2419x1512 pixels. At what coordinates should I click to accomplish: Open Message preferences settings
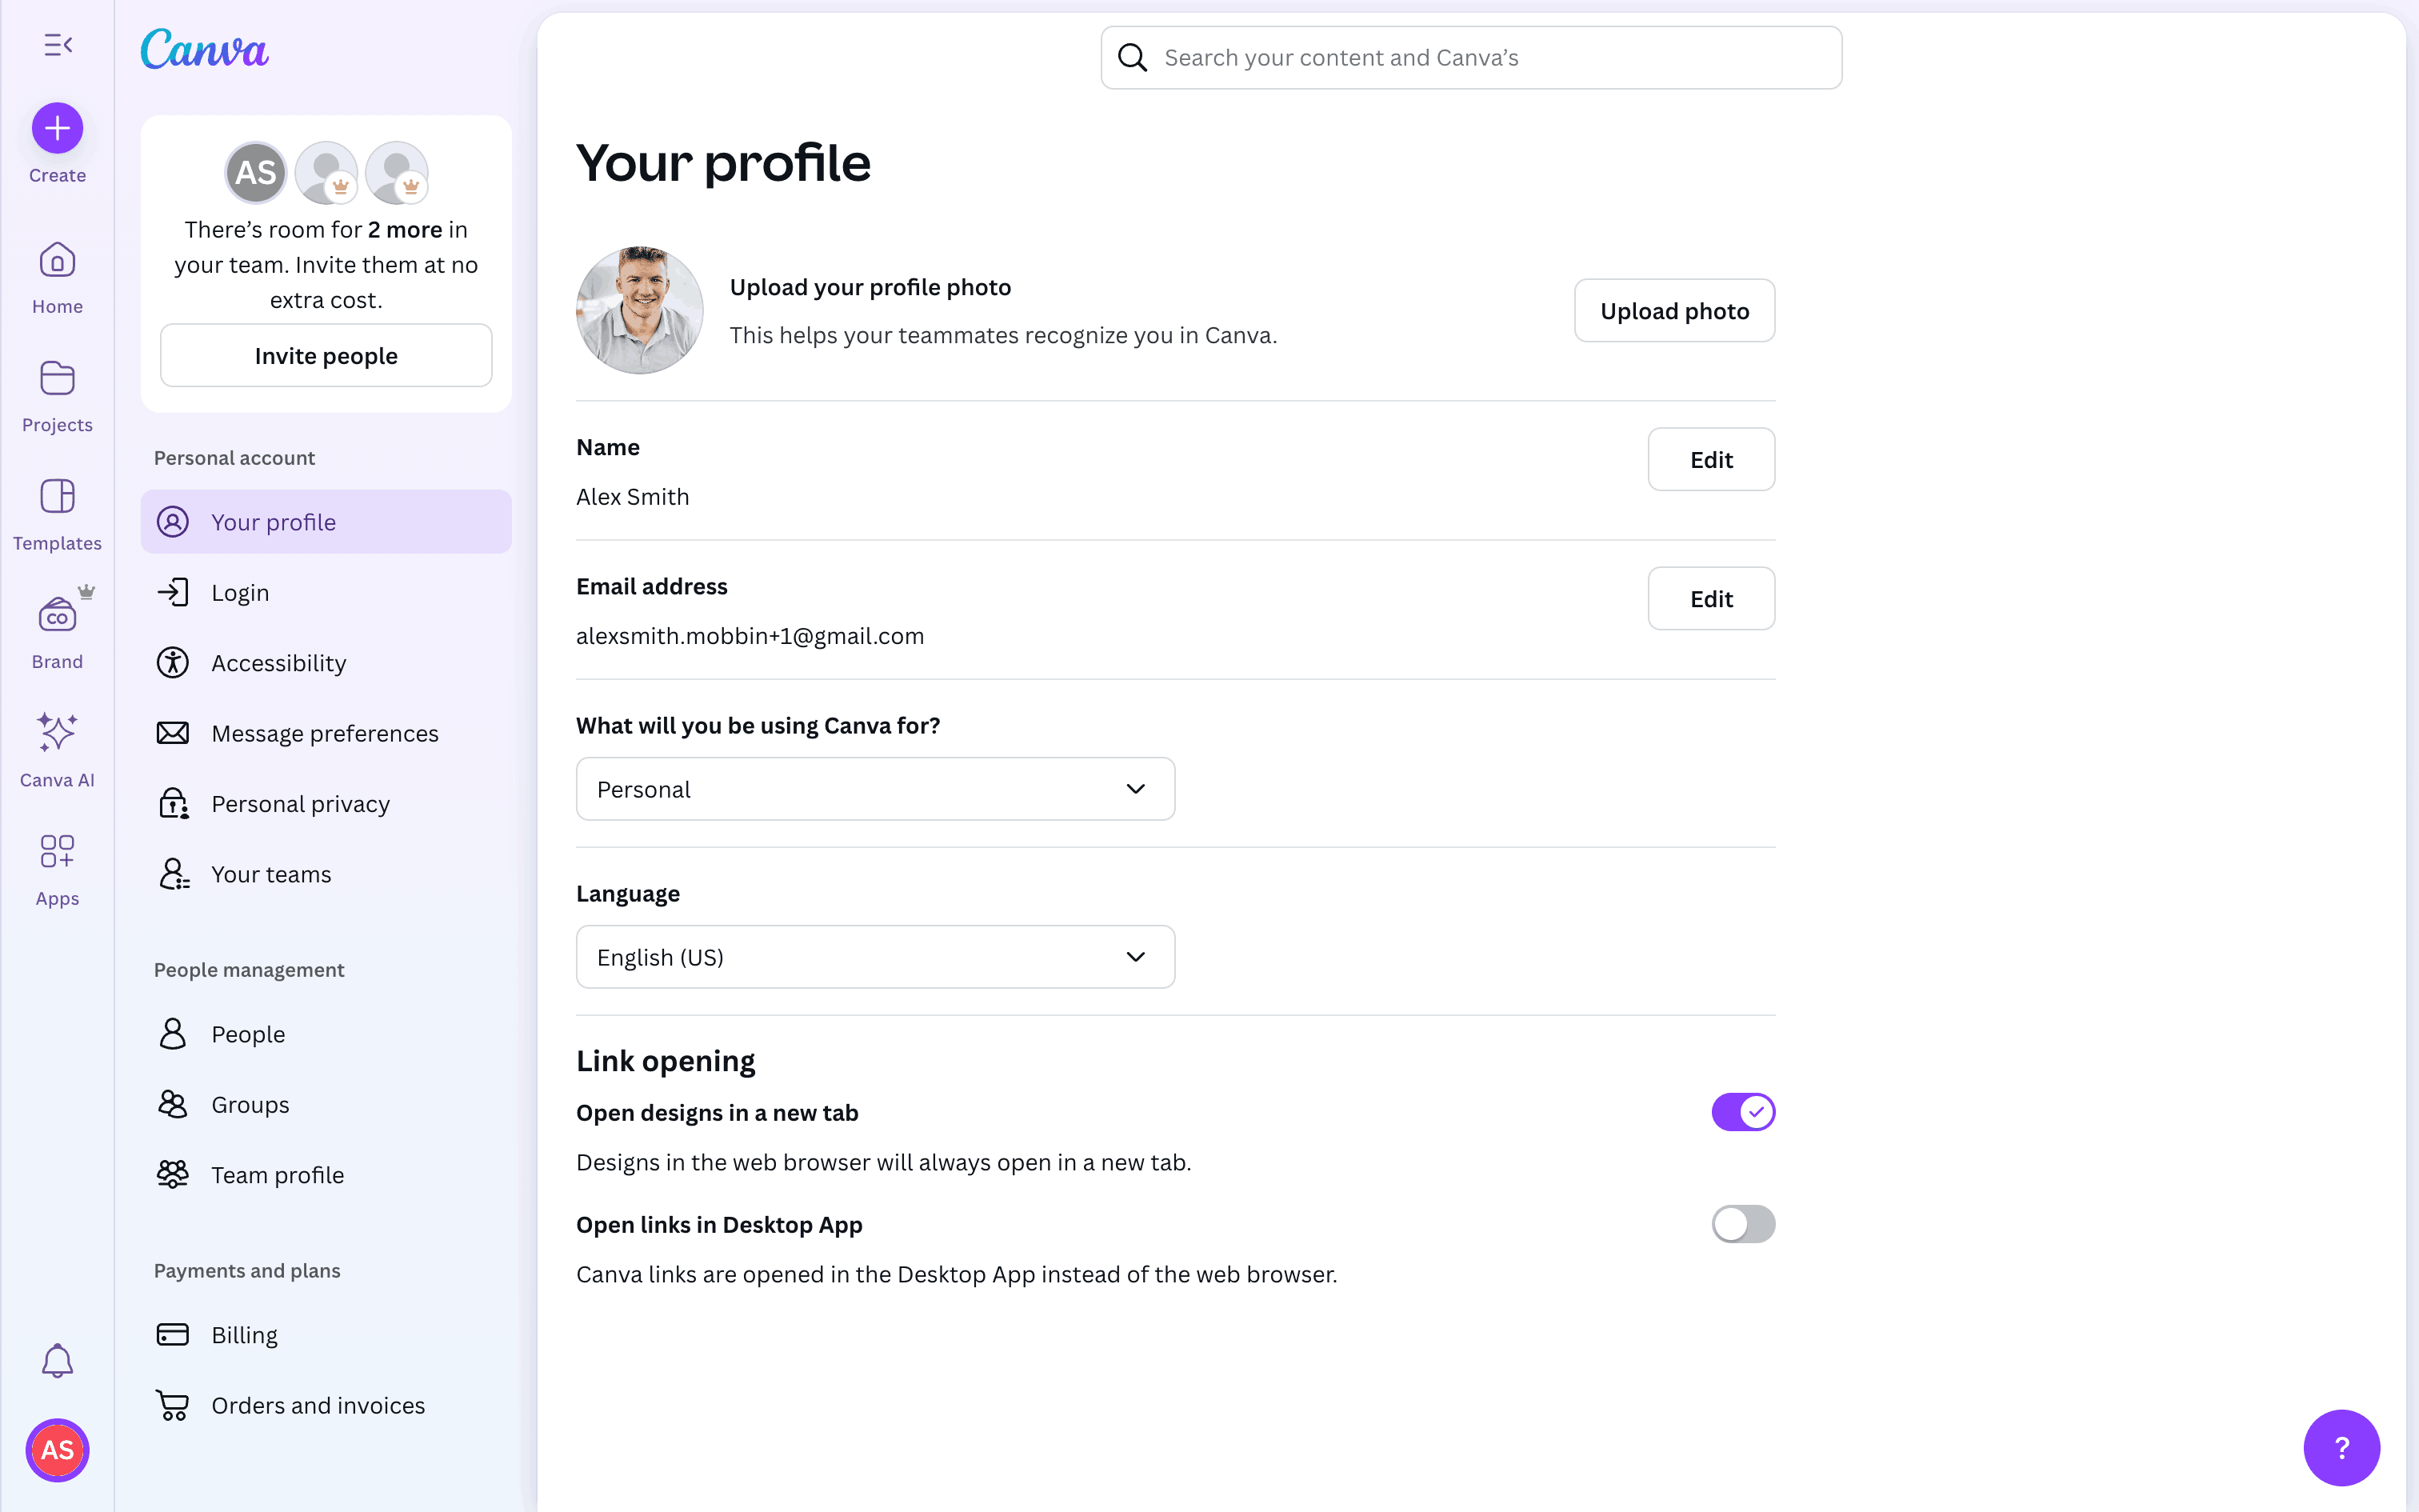pyautogui.click(x=325, y=733)
